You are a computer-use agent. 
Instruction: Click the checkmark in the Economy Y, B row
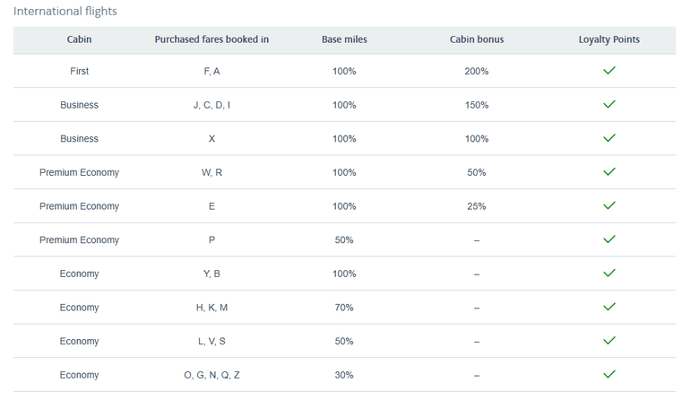click(609, 273)
